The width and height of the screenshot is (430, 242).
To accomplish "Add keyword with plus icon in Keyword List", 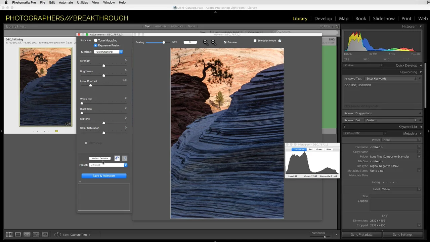I will (344, 127).
